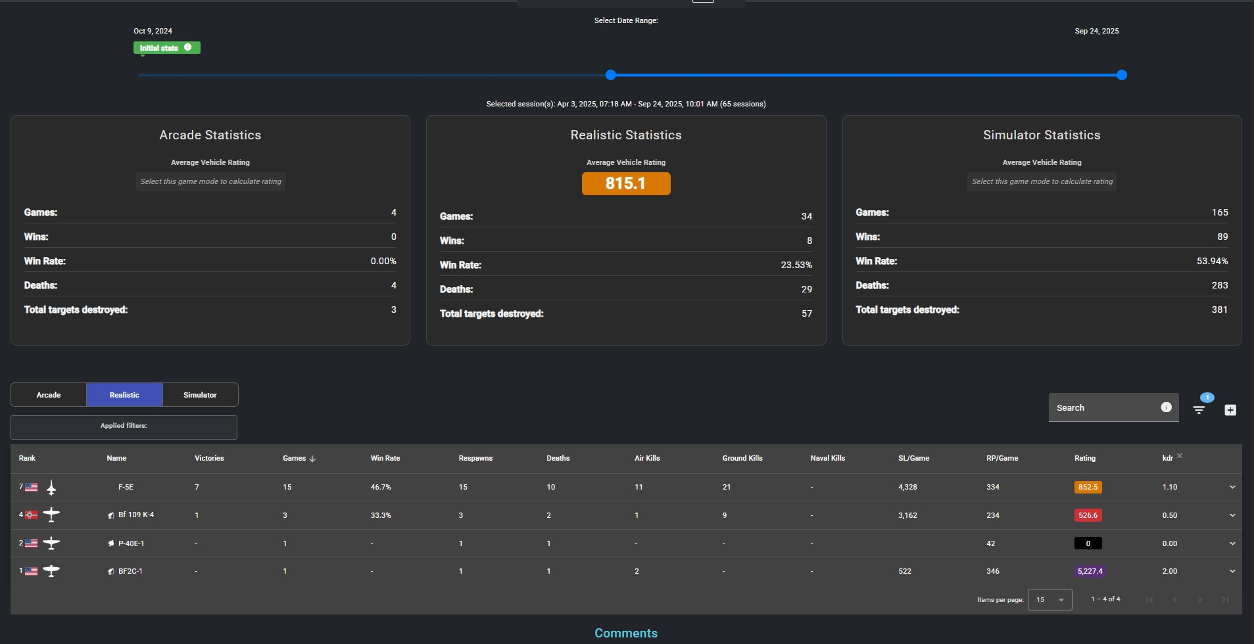The height and width of the screenshot is (644, 1254).
Task: Sort by kdr column header
Action: point(1168,458)
